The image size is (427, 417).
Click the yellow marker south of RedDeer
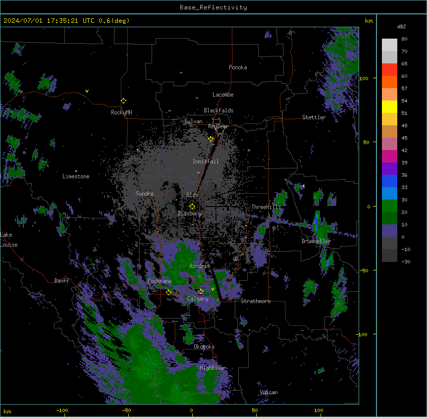pyautogui.click(x=211, y=139)
